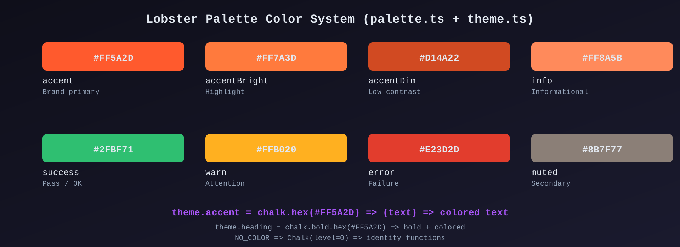Image resolution: width=680 pixels, height=247 pixels.
Task: Pick the accentDim swatch #D14A22
Action: tap(439, 56)
